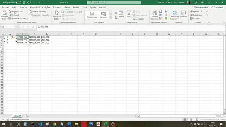Open Conexiones existentes
226x127 pixels.
coord(40,15)
